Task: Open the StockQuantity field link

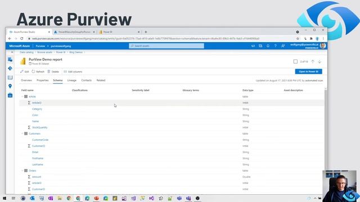Action: [x=40, y=127]
